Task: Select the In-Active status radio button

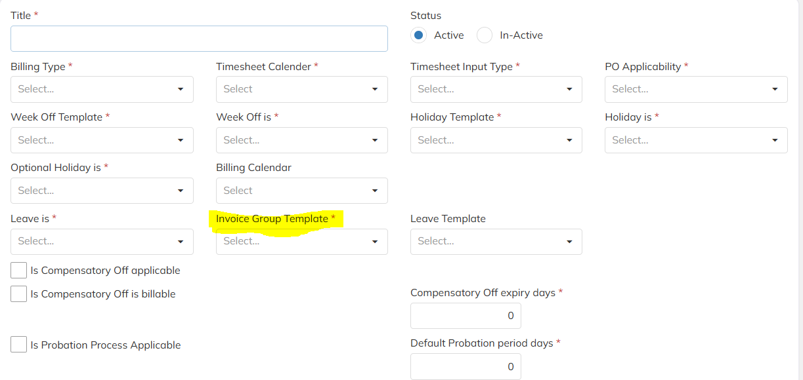Action: coord(485,35)
